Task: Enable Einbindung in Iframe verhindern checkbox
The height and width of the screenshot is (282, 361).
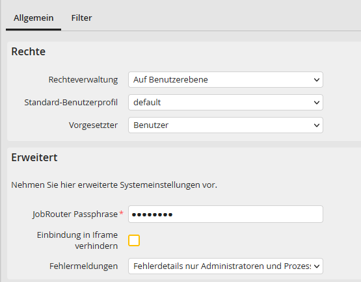Action: coord(134,240)
